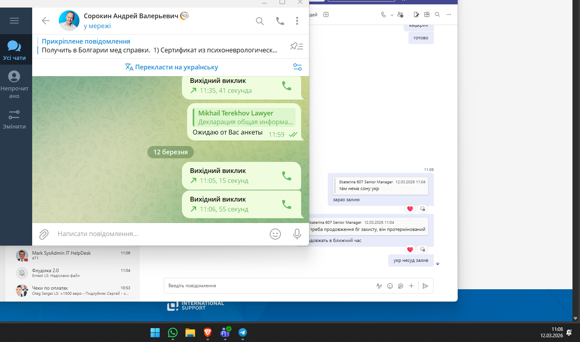
Task: Select Усі чати folder tab
Action: pos(14,50)
